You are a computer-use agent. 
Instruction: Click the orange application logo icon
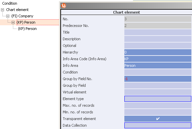[x=64, y=6]
